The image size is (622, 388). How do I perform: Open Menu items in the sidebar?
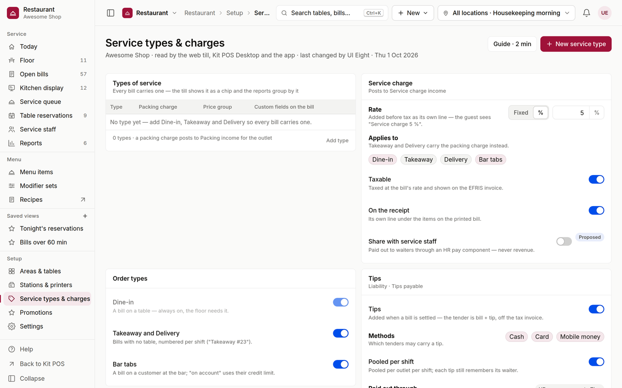pos(47,172)
